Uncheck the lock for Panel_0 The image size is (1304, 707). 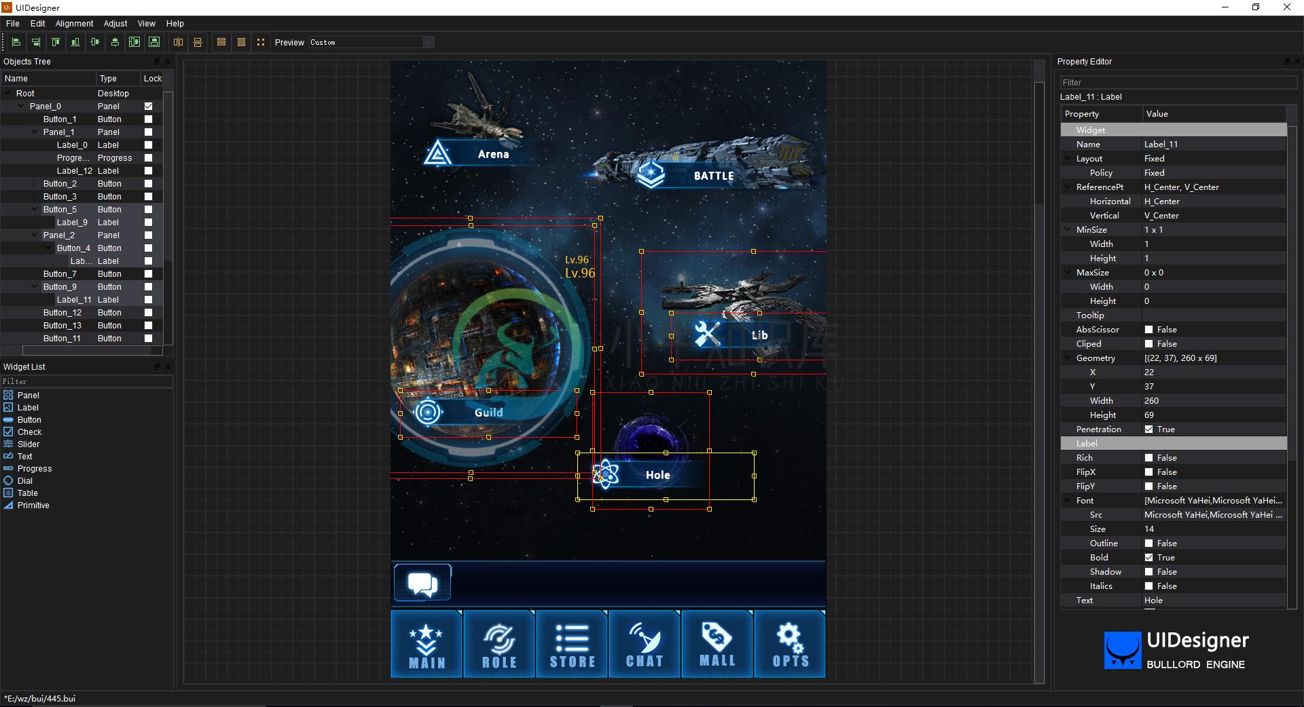tap(148, 106)
